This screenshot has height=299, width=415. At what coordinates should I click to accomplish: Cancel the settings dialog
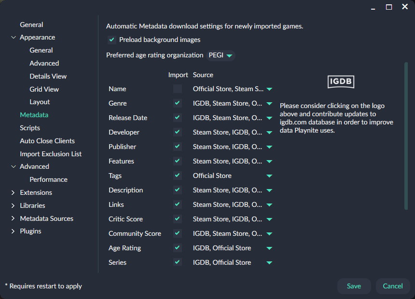point(393,286)
